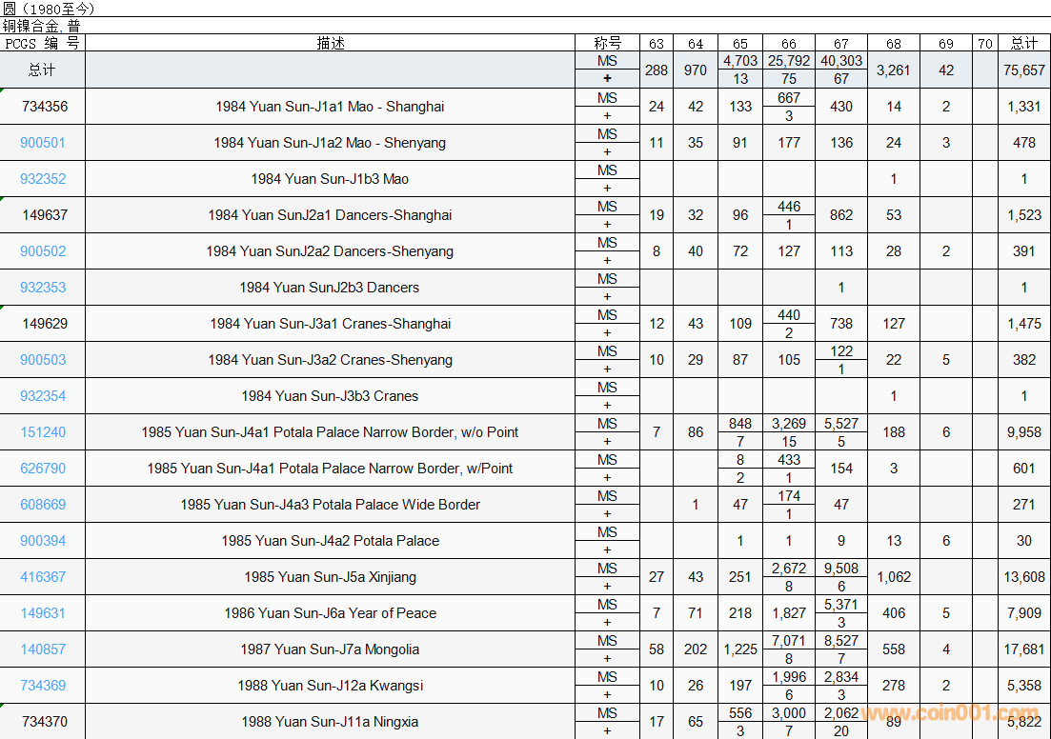Click PCGS number 932352 link
Image resolution: width=1051 pixels, height=739 pixels.
coord(43,179)
